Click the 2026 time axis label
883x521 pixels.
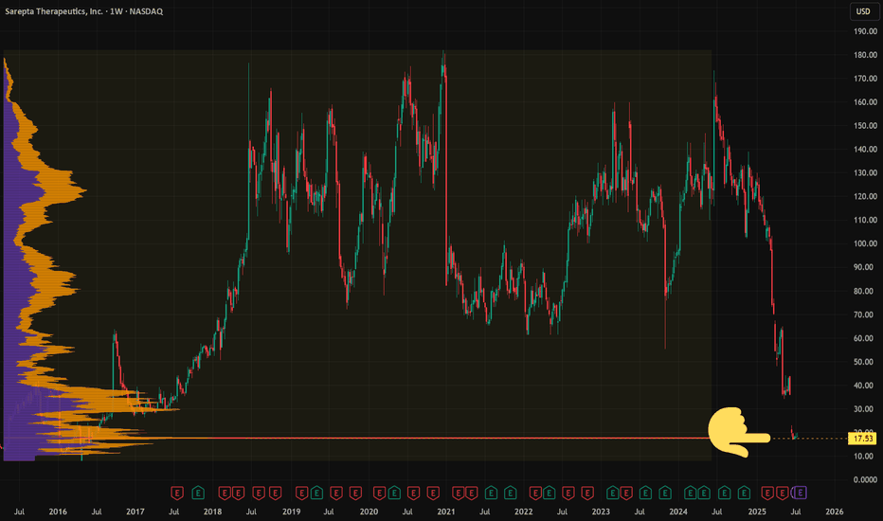(834, 512)
